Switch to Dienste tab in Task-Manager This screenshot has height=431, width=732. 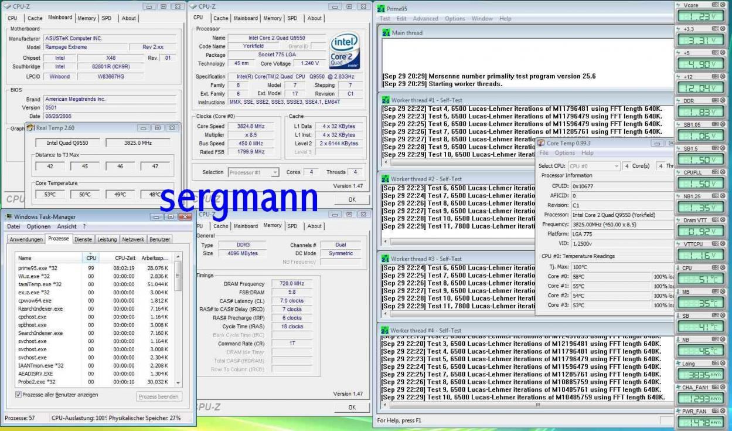click(x=83, y=239)
